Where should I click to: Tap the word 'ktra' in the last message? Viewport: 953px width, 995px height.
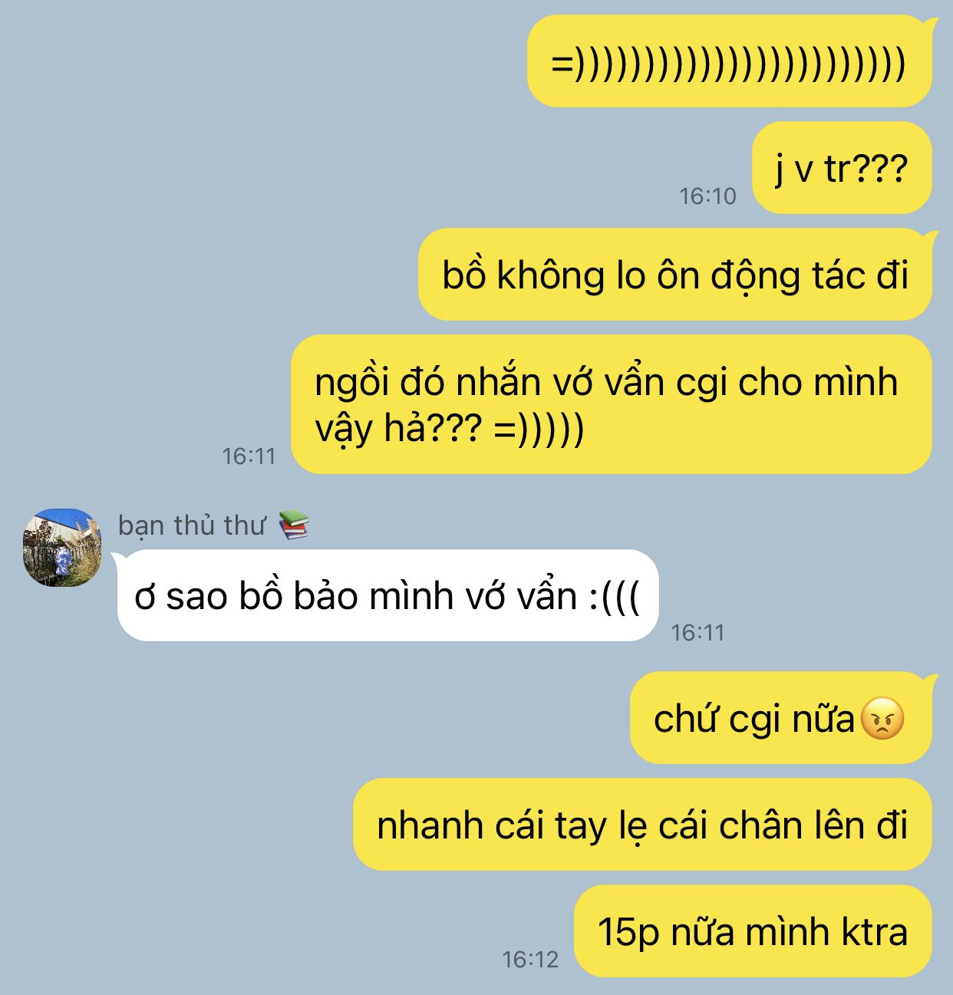coord(875,932)
